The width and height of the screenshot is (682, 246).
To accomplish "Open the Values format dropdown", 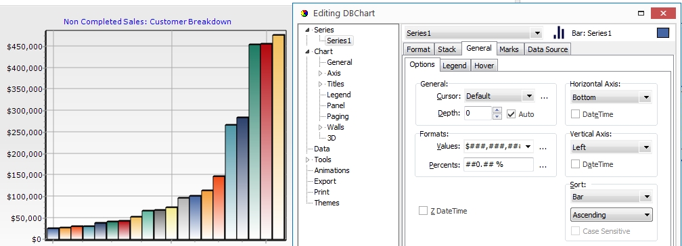I will [x=528, y=147].
